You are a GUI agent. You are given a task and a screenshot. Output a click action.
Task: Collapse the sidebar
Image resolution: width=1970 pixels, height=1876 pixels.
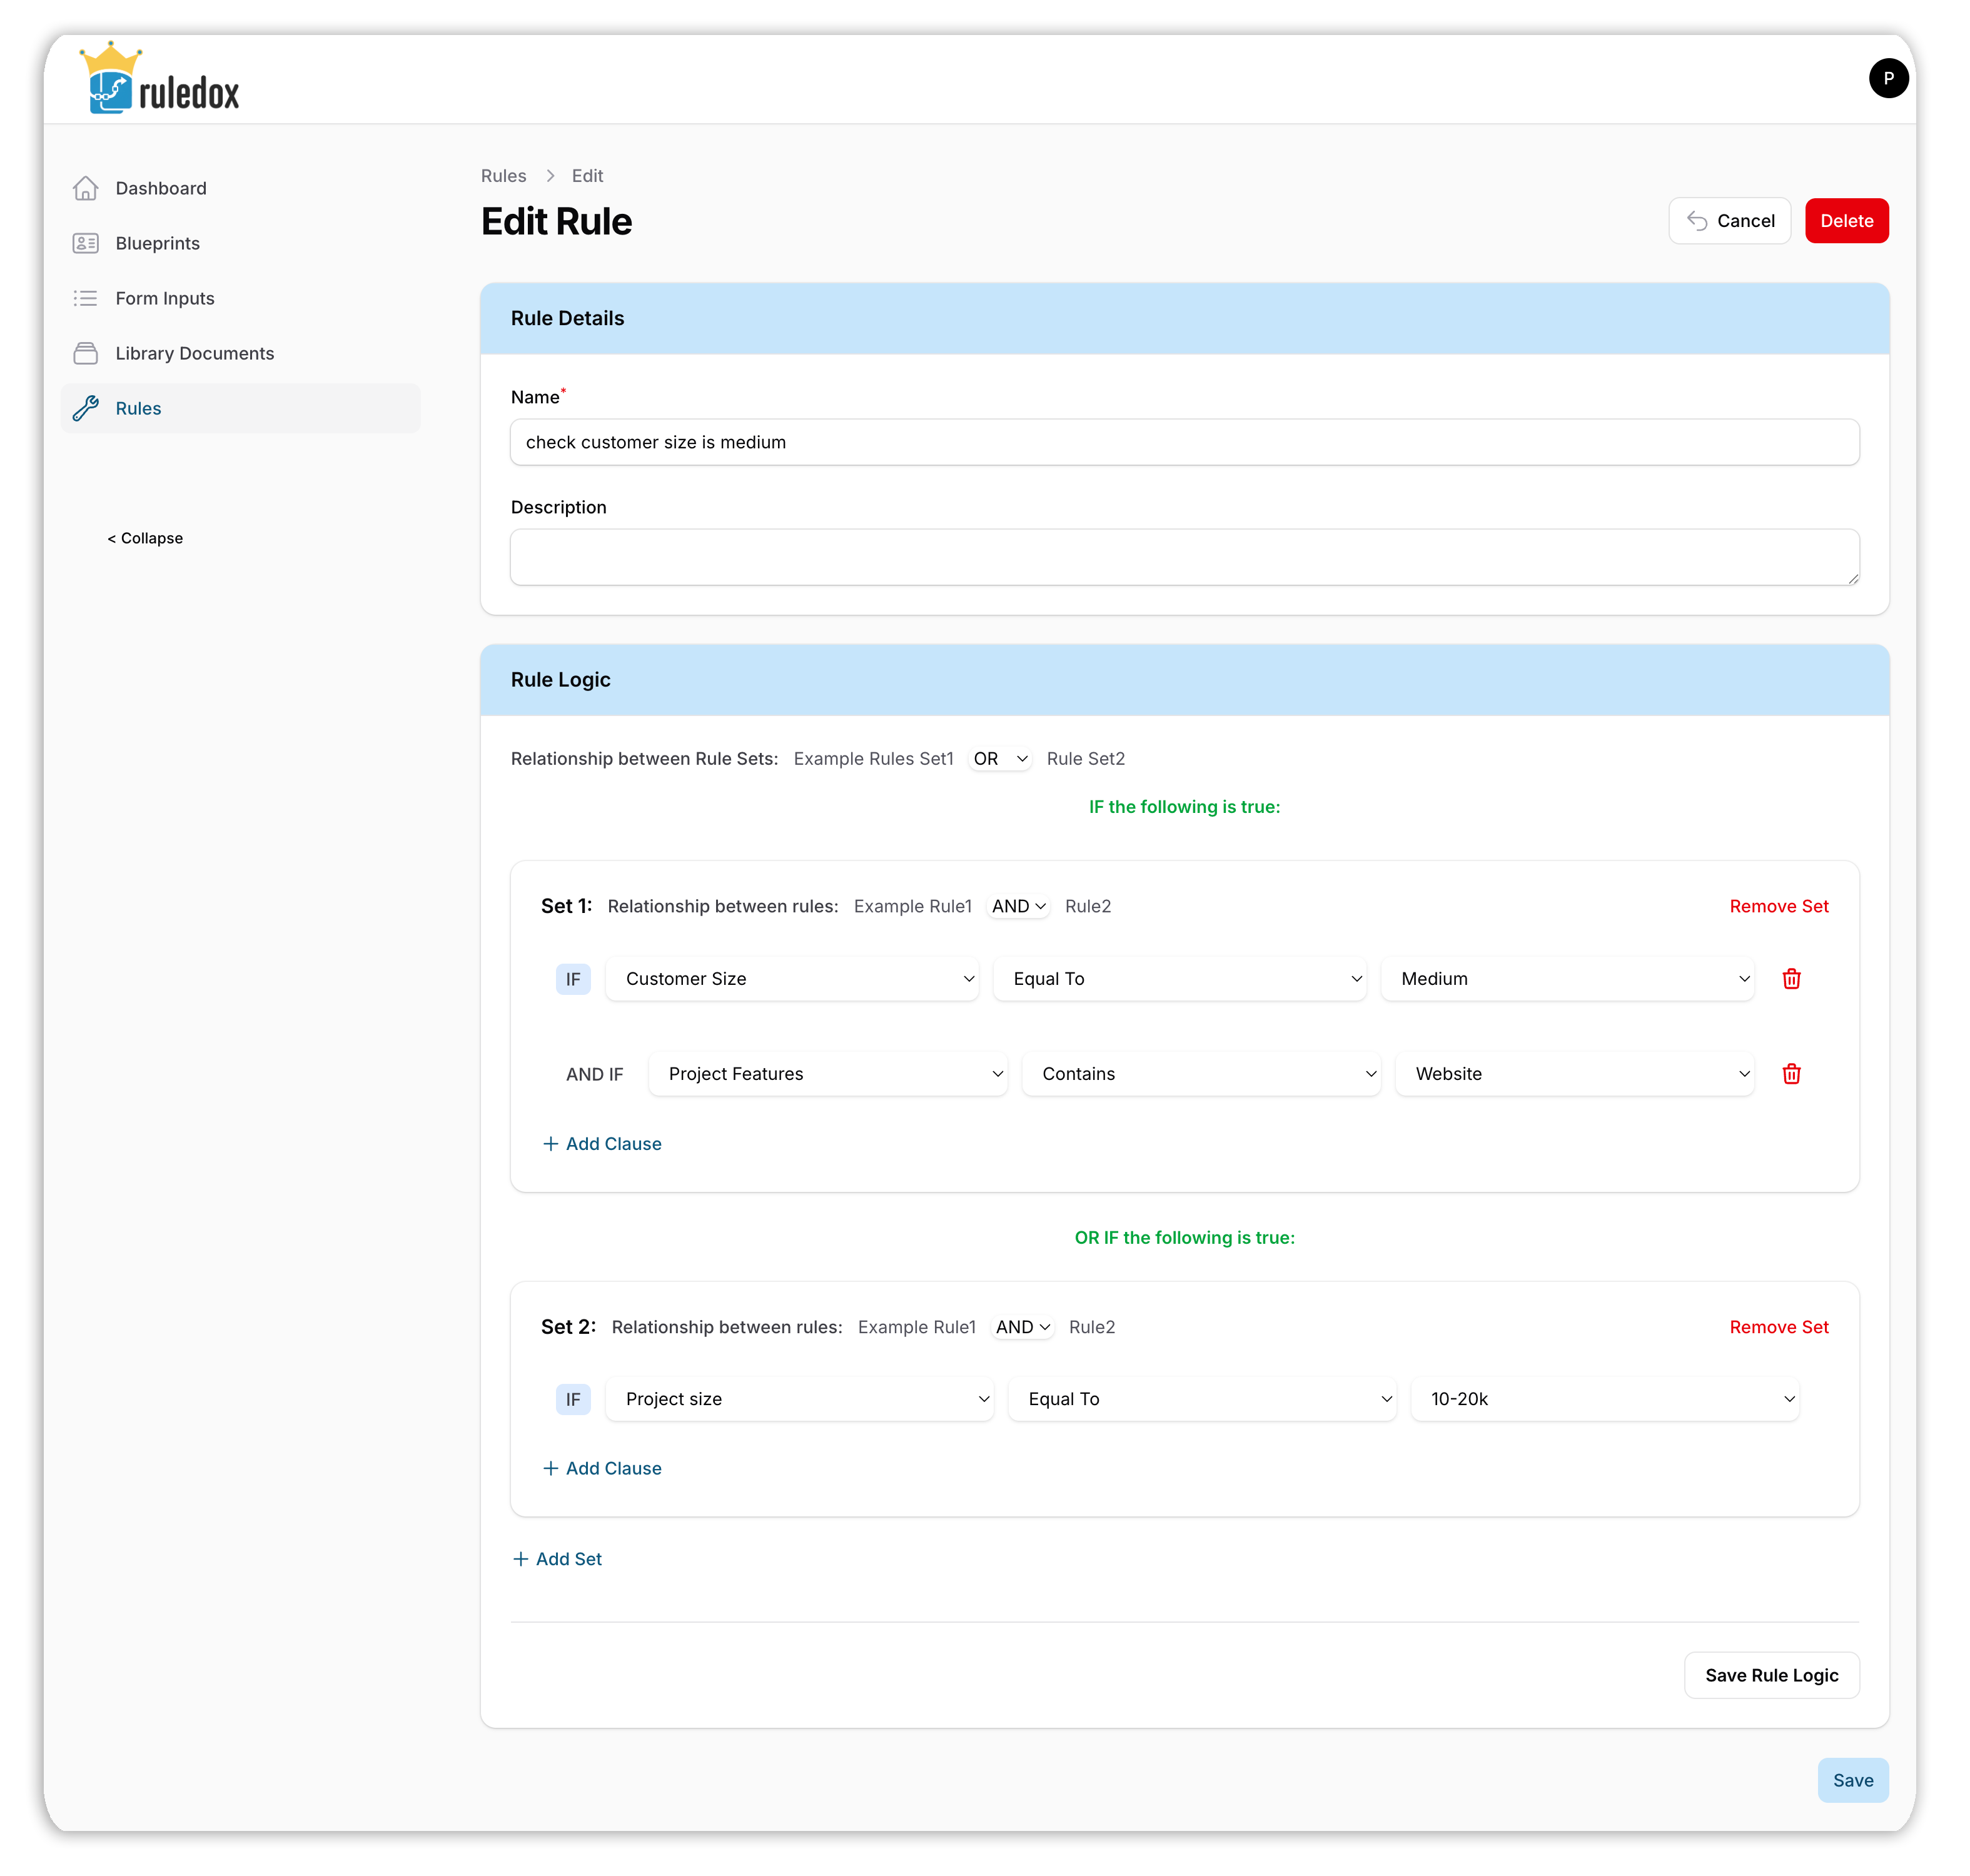tap(145, 538)
